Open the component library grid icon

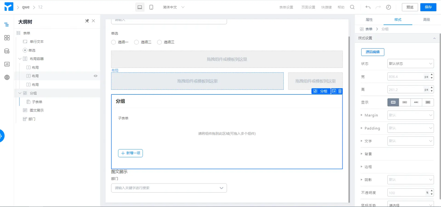(7, 38)
